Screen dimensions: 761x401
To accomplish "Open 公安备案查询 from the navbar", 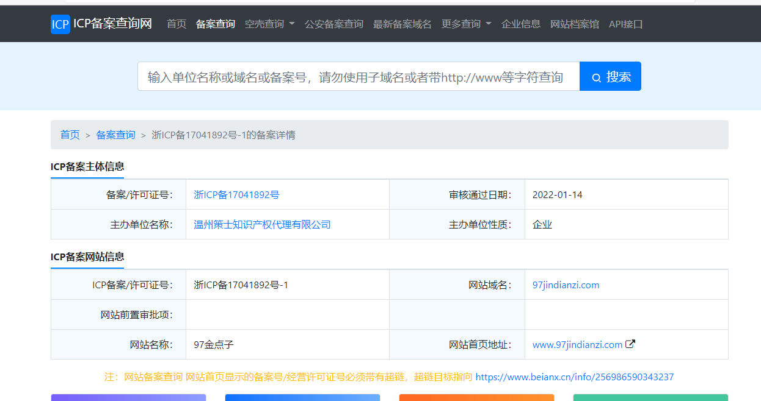I will 334,24.
